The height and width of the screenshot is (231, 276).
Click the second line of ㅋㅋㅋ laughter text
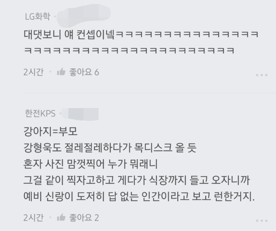click(x=129, y=51)
